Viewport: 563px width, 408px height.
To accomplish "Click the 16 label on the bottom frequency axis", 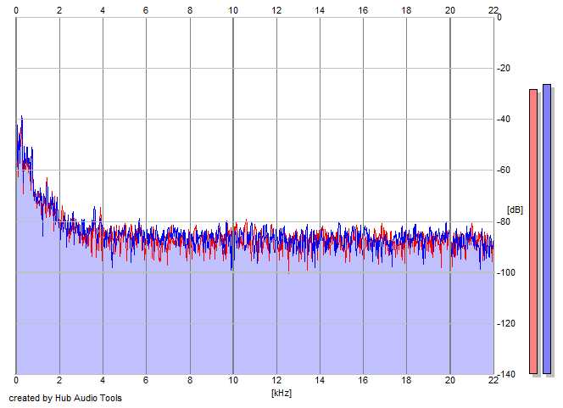I will tap(363, 380).
